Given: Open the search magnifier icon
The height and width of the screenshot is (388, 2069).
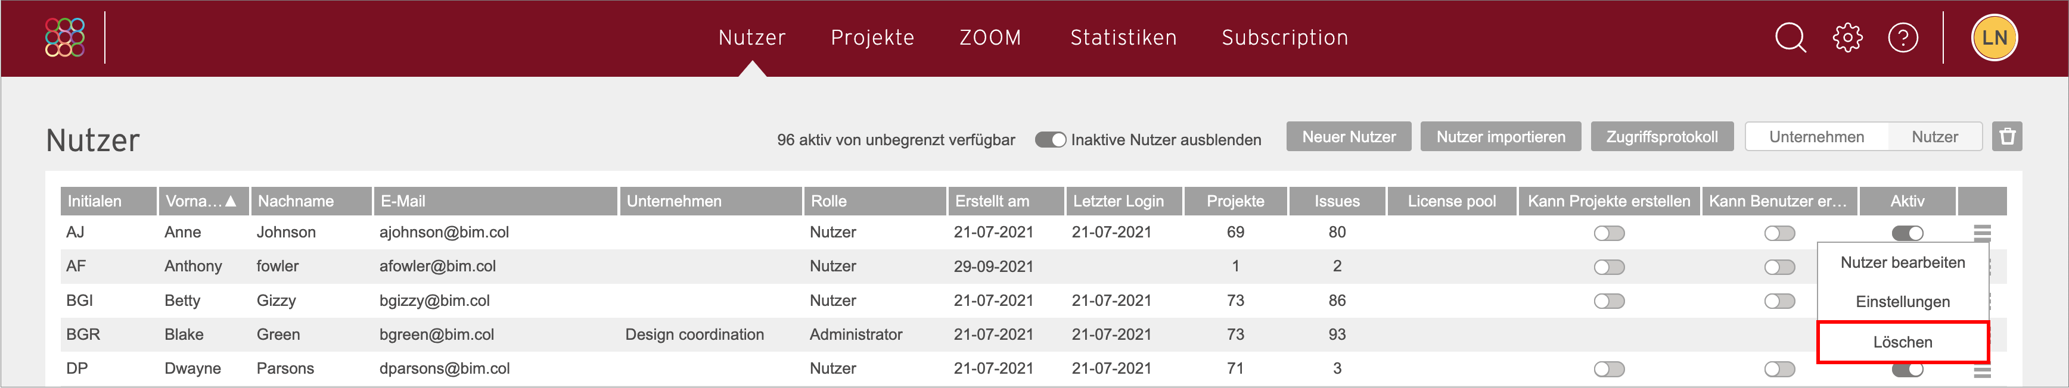Looking at the screenshot, I should (x=1790, y=37).
